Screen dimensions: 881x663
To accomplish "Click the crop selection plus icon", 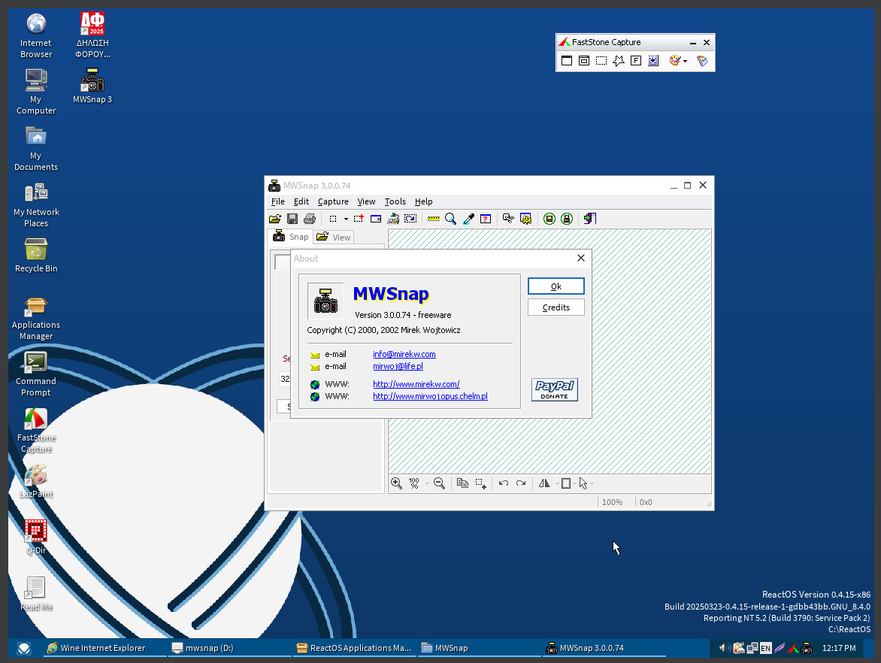I will pyautogui.click(x=480, y=483).
